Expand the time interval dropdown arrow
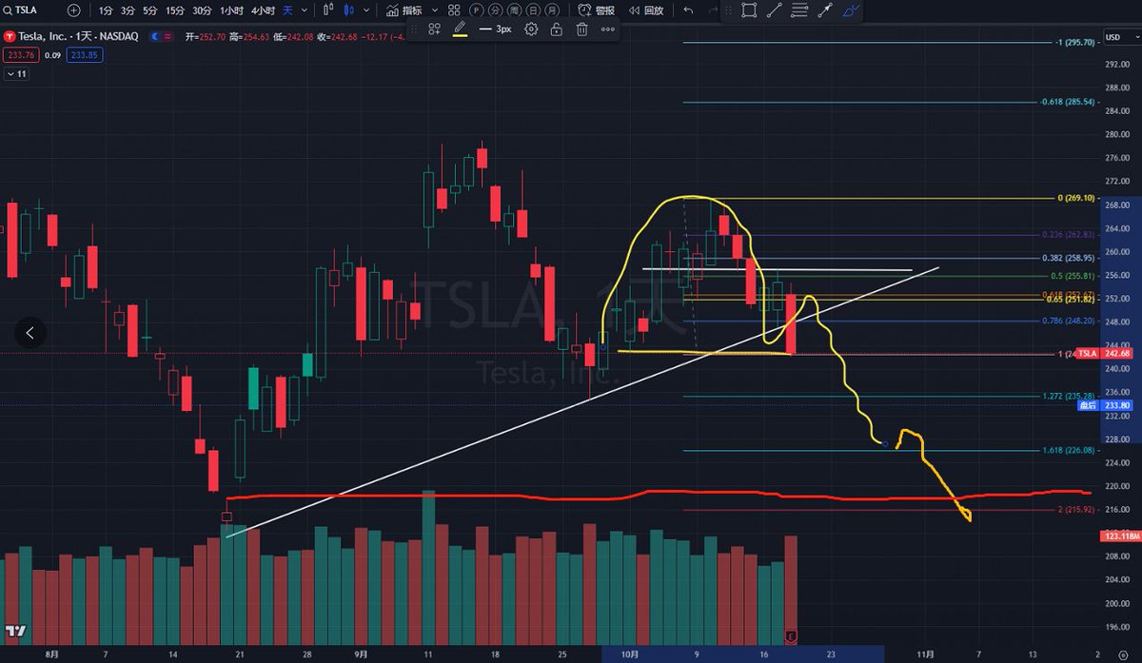The width and height of the screenshot is (1142, 663). coord(305,10)
